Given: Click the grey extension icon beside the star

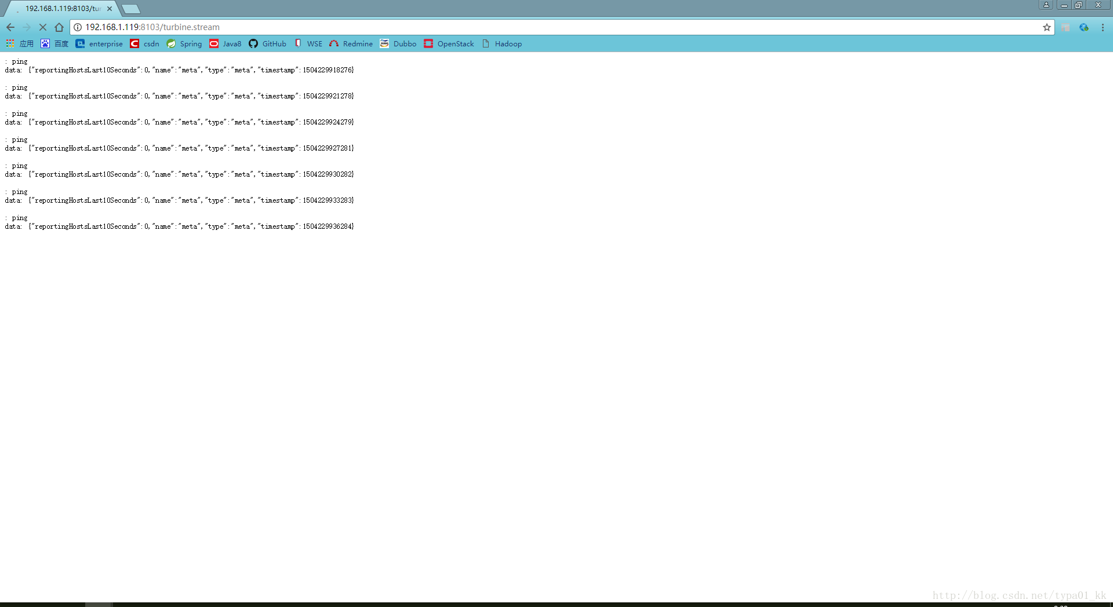Looking at the screenshot, I should coord(1065,27).
